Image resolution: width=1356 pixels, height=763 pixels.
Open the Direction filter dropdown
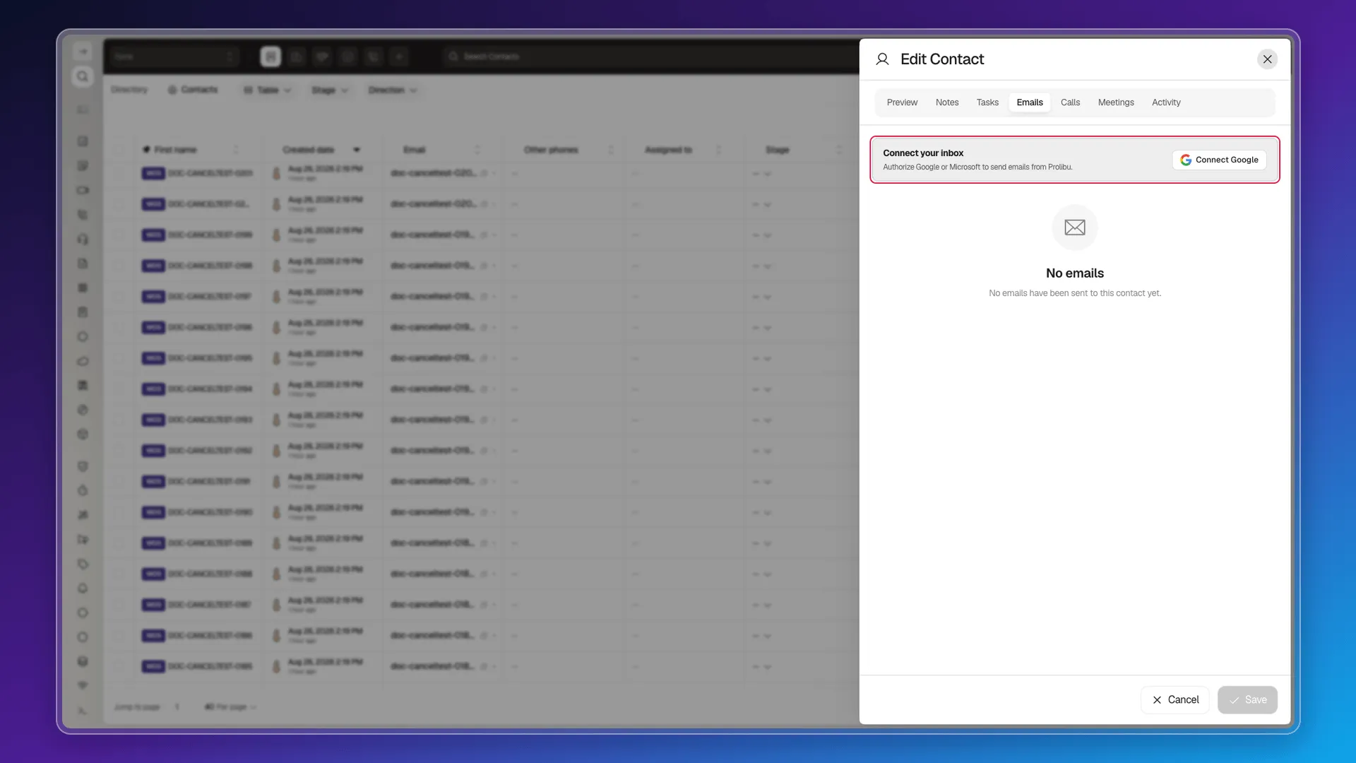(393, 90)
